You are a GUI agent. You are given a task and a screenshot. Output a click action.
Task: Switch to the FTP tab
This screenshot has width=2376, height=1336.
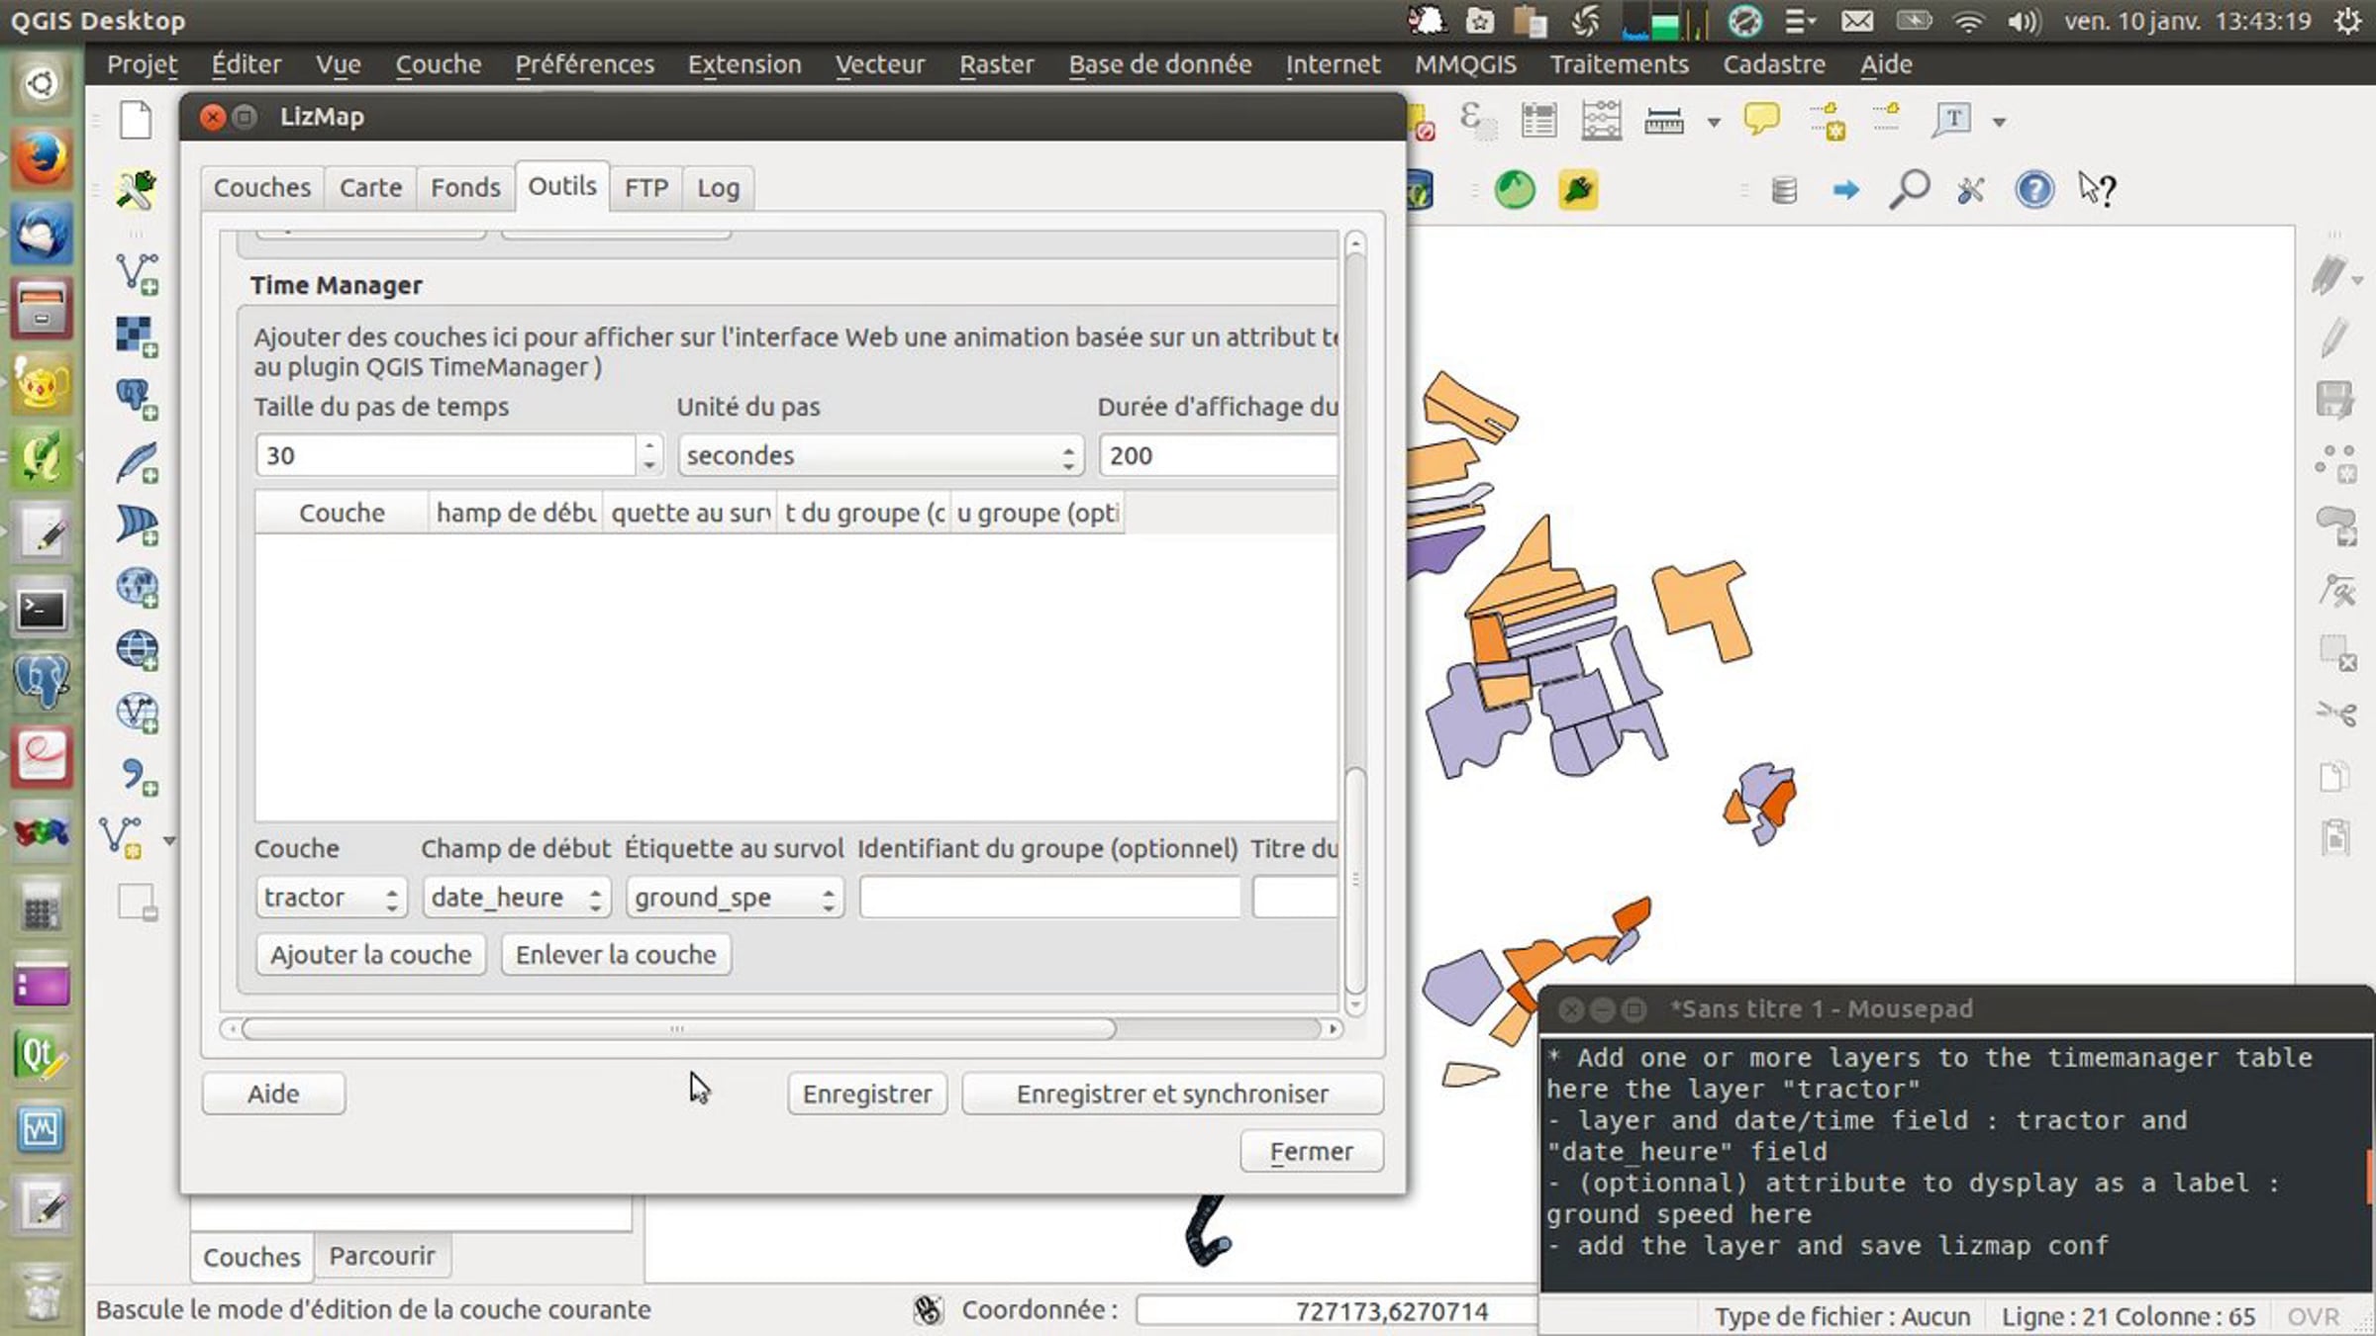pos(646,188)
